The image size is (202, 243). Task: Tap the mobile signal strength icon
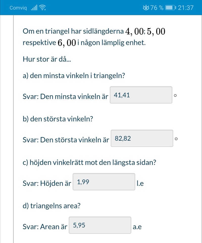(x=34, y=8)
